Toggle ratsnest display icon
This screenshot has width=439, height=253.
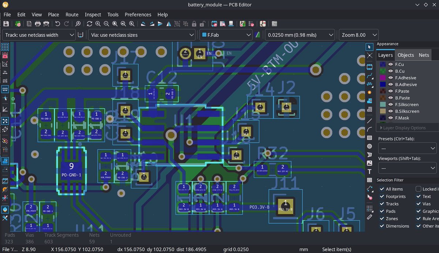click(x=5, y=121)
